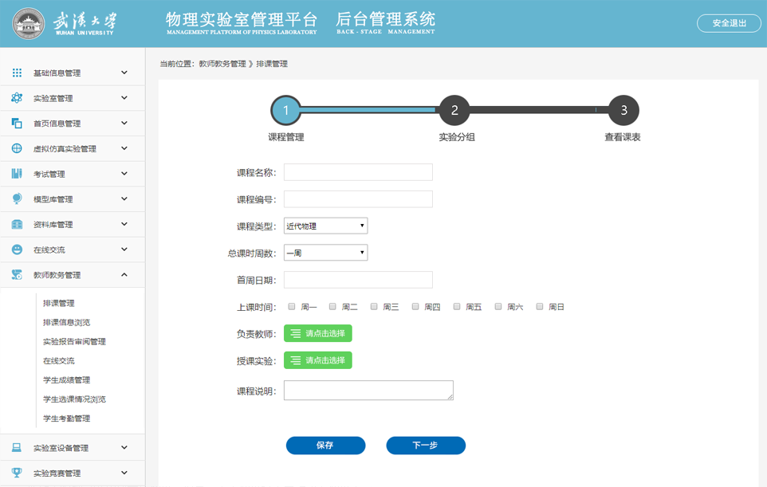
Task: Tick the 周日 checkbox
Action: click(x=539, y=305)
